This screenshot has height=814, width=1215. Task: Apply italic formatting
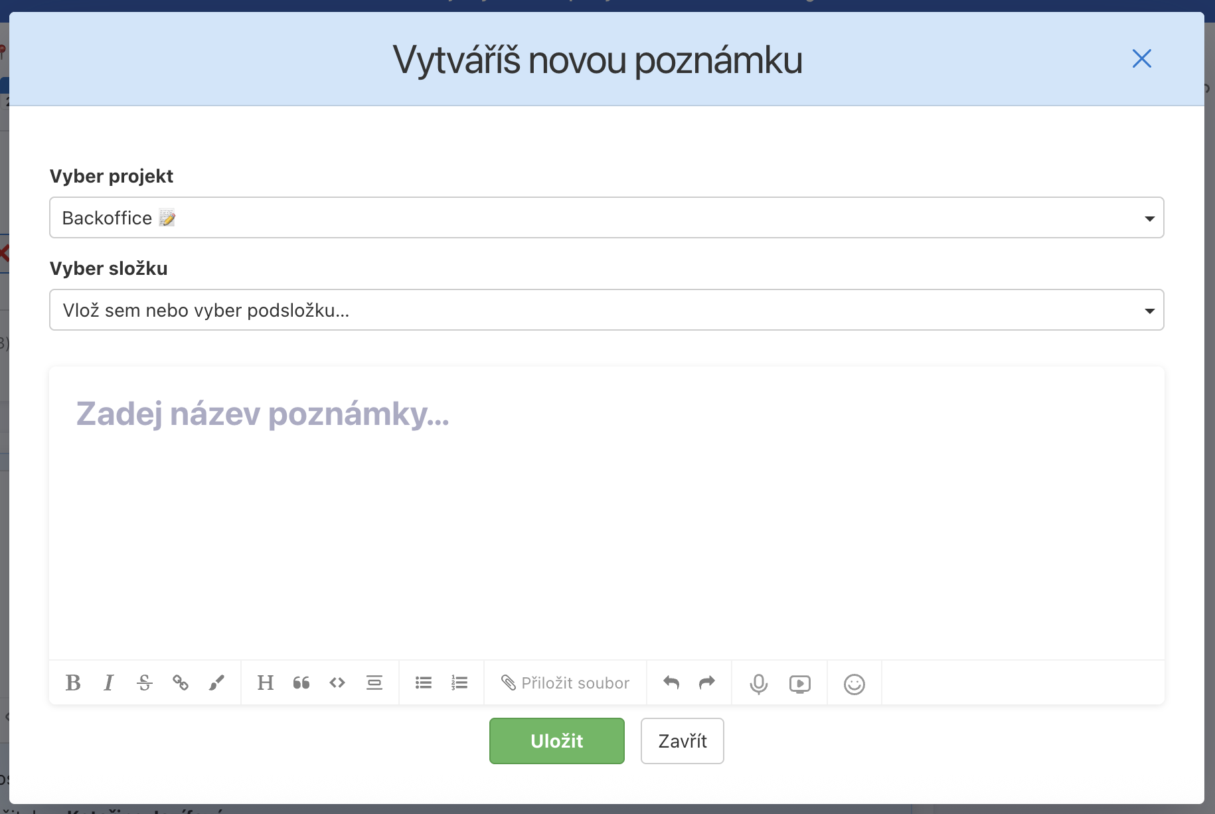click(109, 683)
